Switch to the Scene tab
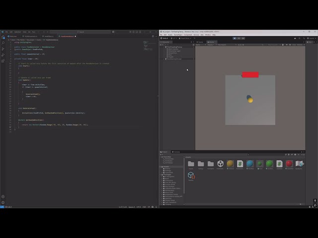 [201, 42]
